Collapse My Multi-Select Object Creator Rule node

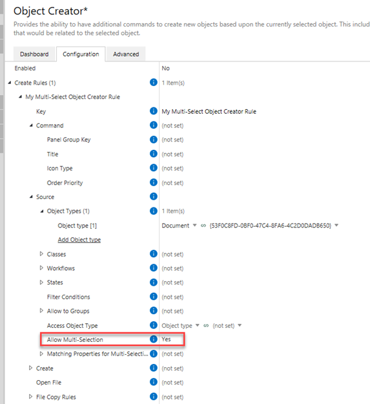coord(20,97)
